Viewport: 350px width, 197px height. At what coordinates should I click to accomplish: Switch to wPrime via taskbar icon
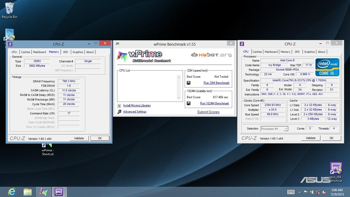(x=43, y=192)
